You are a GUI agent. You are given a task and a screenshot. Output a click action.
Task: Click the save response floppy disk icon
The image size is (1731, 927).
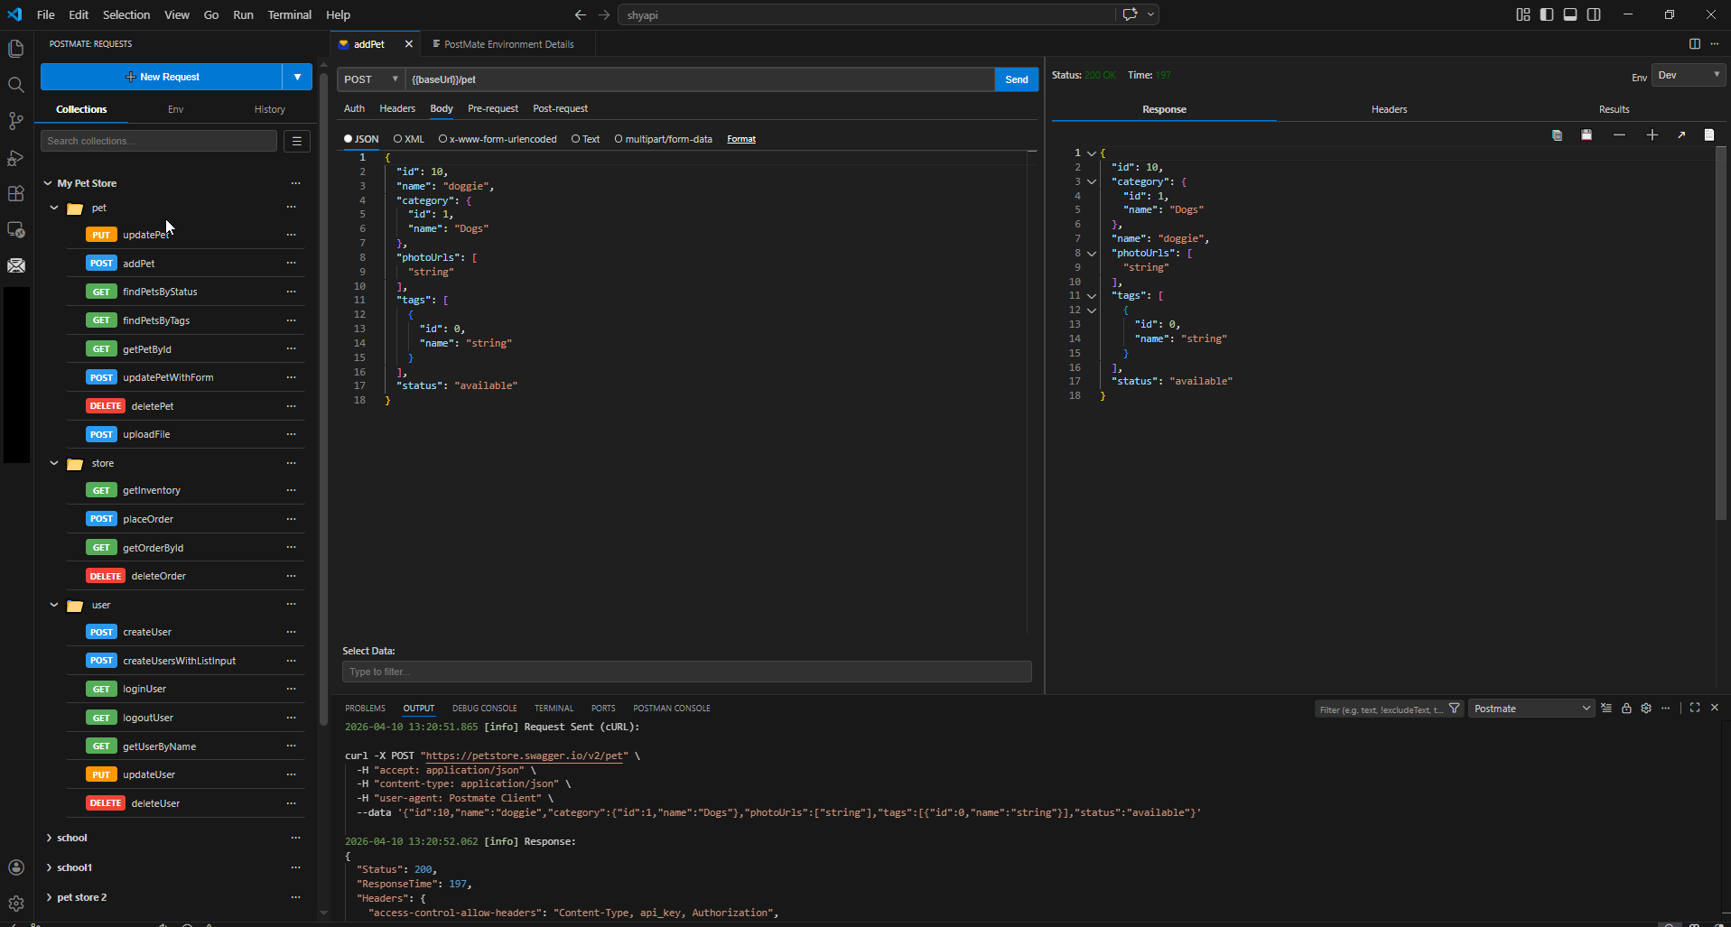click(x=1587, y=135)
